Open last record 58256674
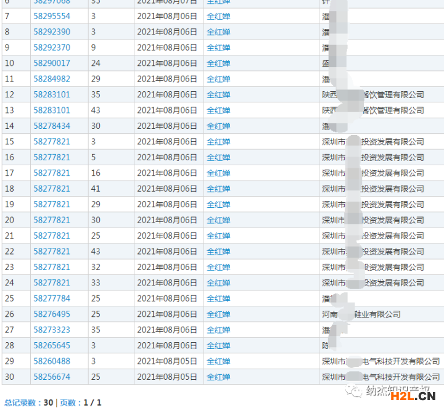This screenshot has width=444, height=410. click(52, 377)
